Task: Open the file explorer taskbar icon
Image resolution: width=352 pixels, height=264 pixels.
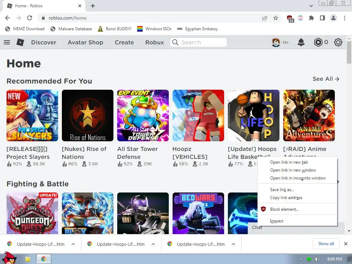Action: coord(28,259)
